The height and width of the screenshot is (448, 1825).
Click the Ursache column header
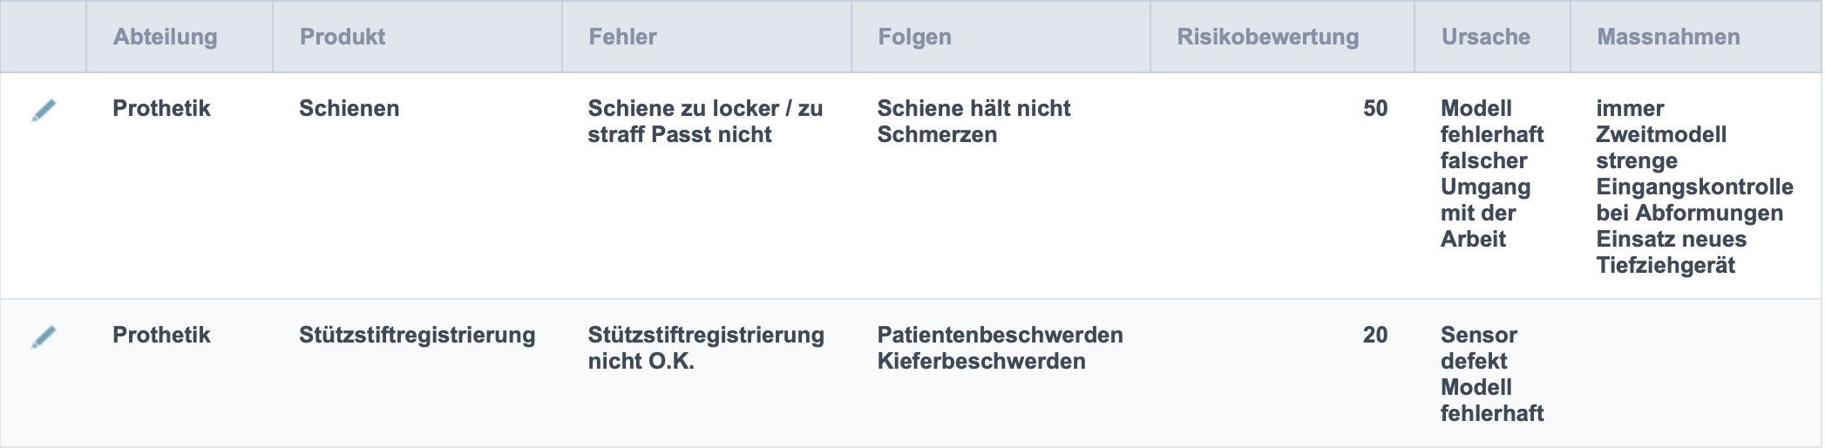point(1486,37)
